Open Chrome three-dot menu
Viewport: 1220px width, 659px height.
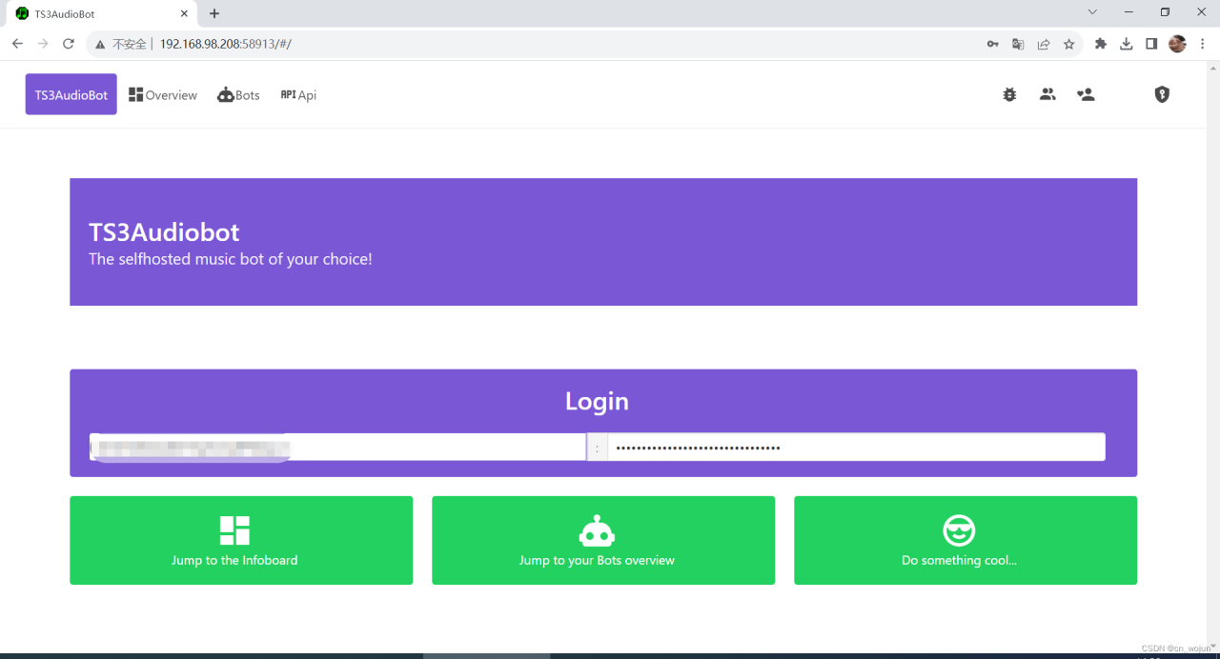click(1203, 44)
